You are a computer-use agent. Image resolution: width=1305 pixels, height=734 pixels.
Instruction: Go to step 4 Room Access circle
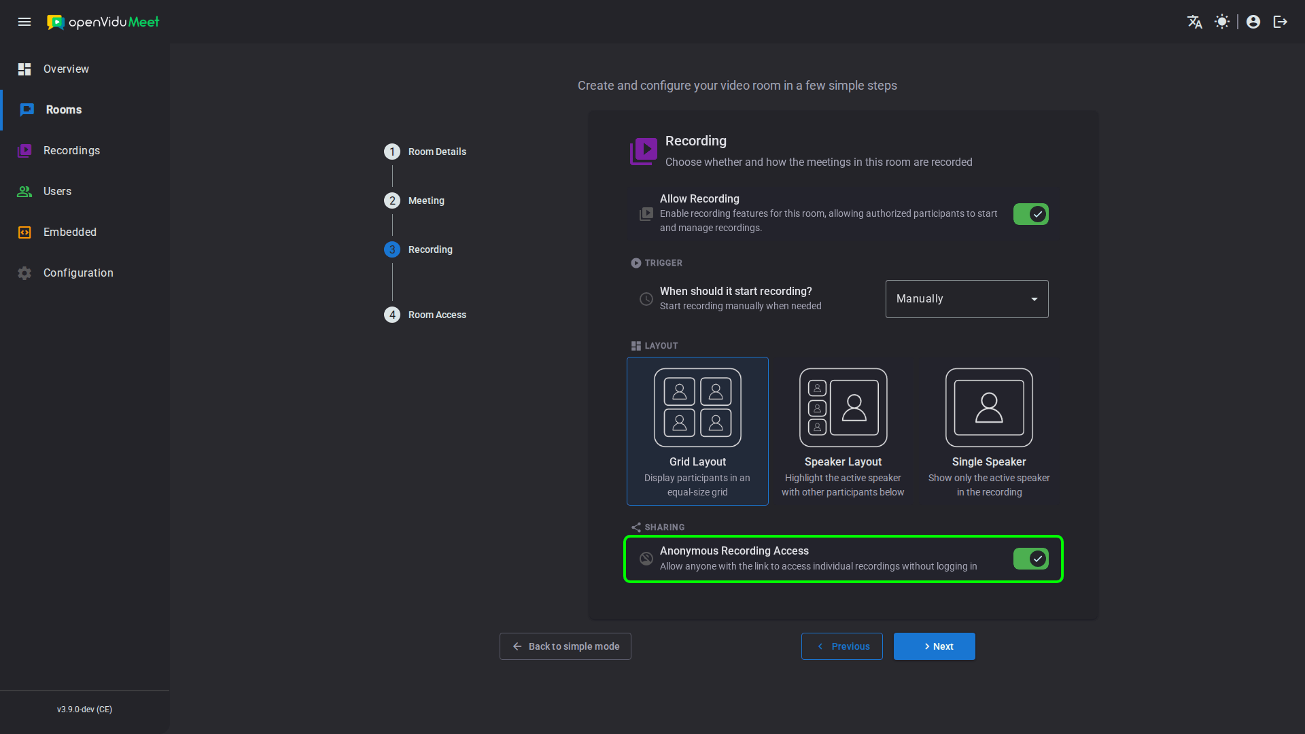pos(392,315)
